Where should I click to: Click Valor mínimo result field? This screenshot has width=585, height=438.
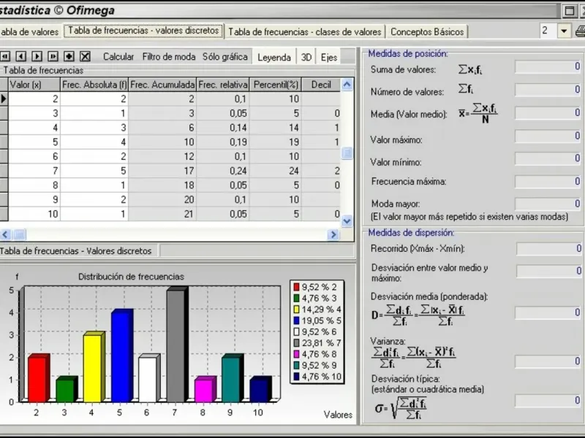coord(548,158)
